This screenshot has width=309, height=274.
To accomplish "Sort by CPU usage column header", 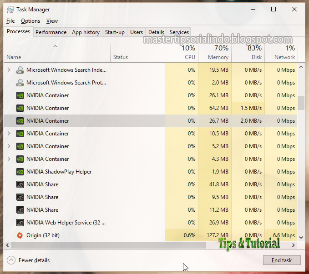I will point(182,53).
